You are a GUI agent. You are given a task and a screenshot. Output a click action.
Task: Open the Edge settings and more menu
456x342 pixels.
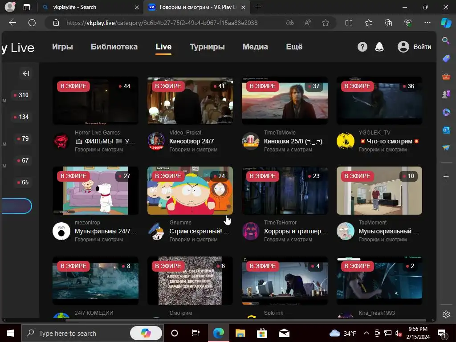coord(427,23)
